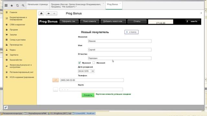This screenshot has width=207, height=116.
Task: Open Бюджетирование и планирование section
Action: coord(18,18)
